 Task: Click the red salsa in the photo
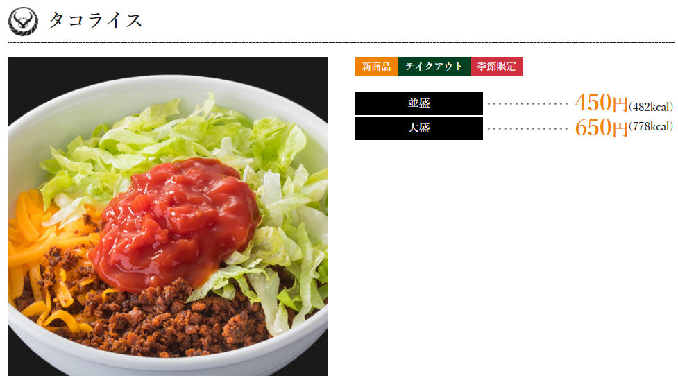[x=175, y=223]
